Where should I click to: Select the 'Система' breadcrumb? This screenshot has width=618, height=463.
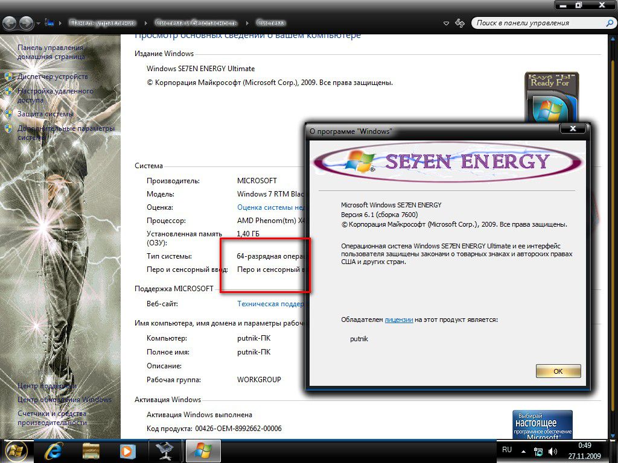(x=271, y=23)
